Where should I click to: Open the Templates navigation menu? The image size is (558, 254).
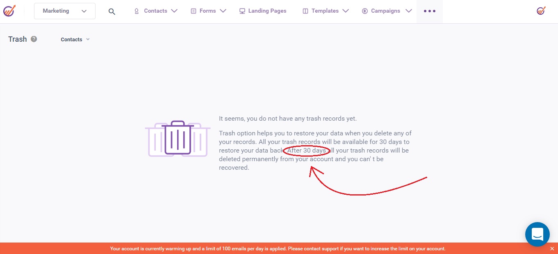326,11
